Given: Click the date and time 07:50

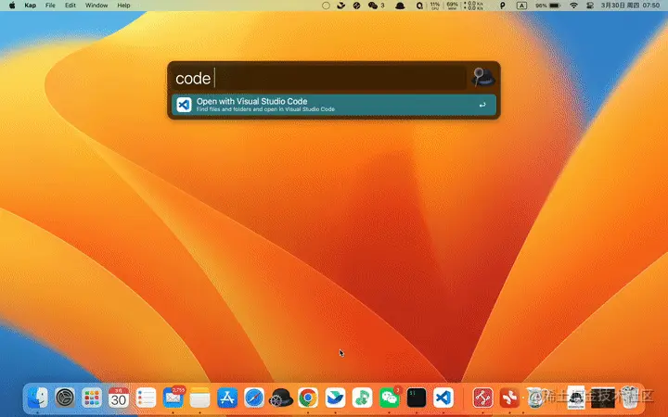Looking at the screenshot, I should tap(630, 6).
